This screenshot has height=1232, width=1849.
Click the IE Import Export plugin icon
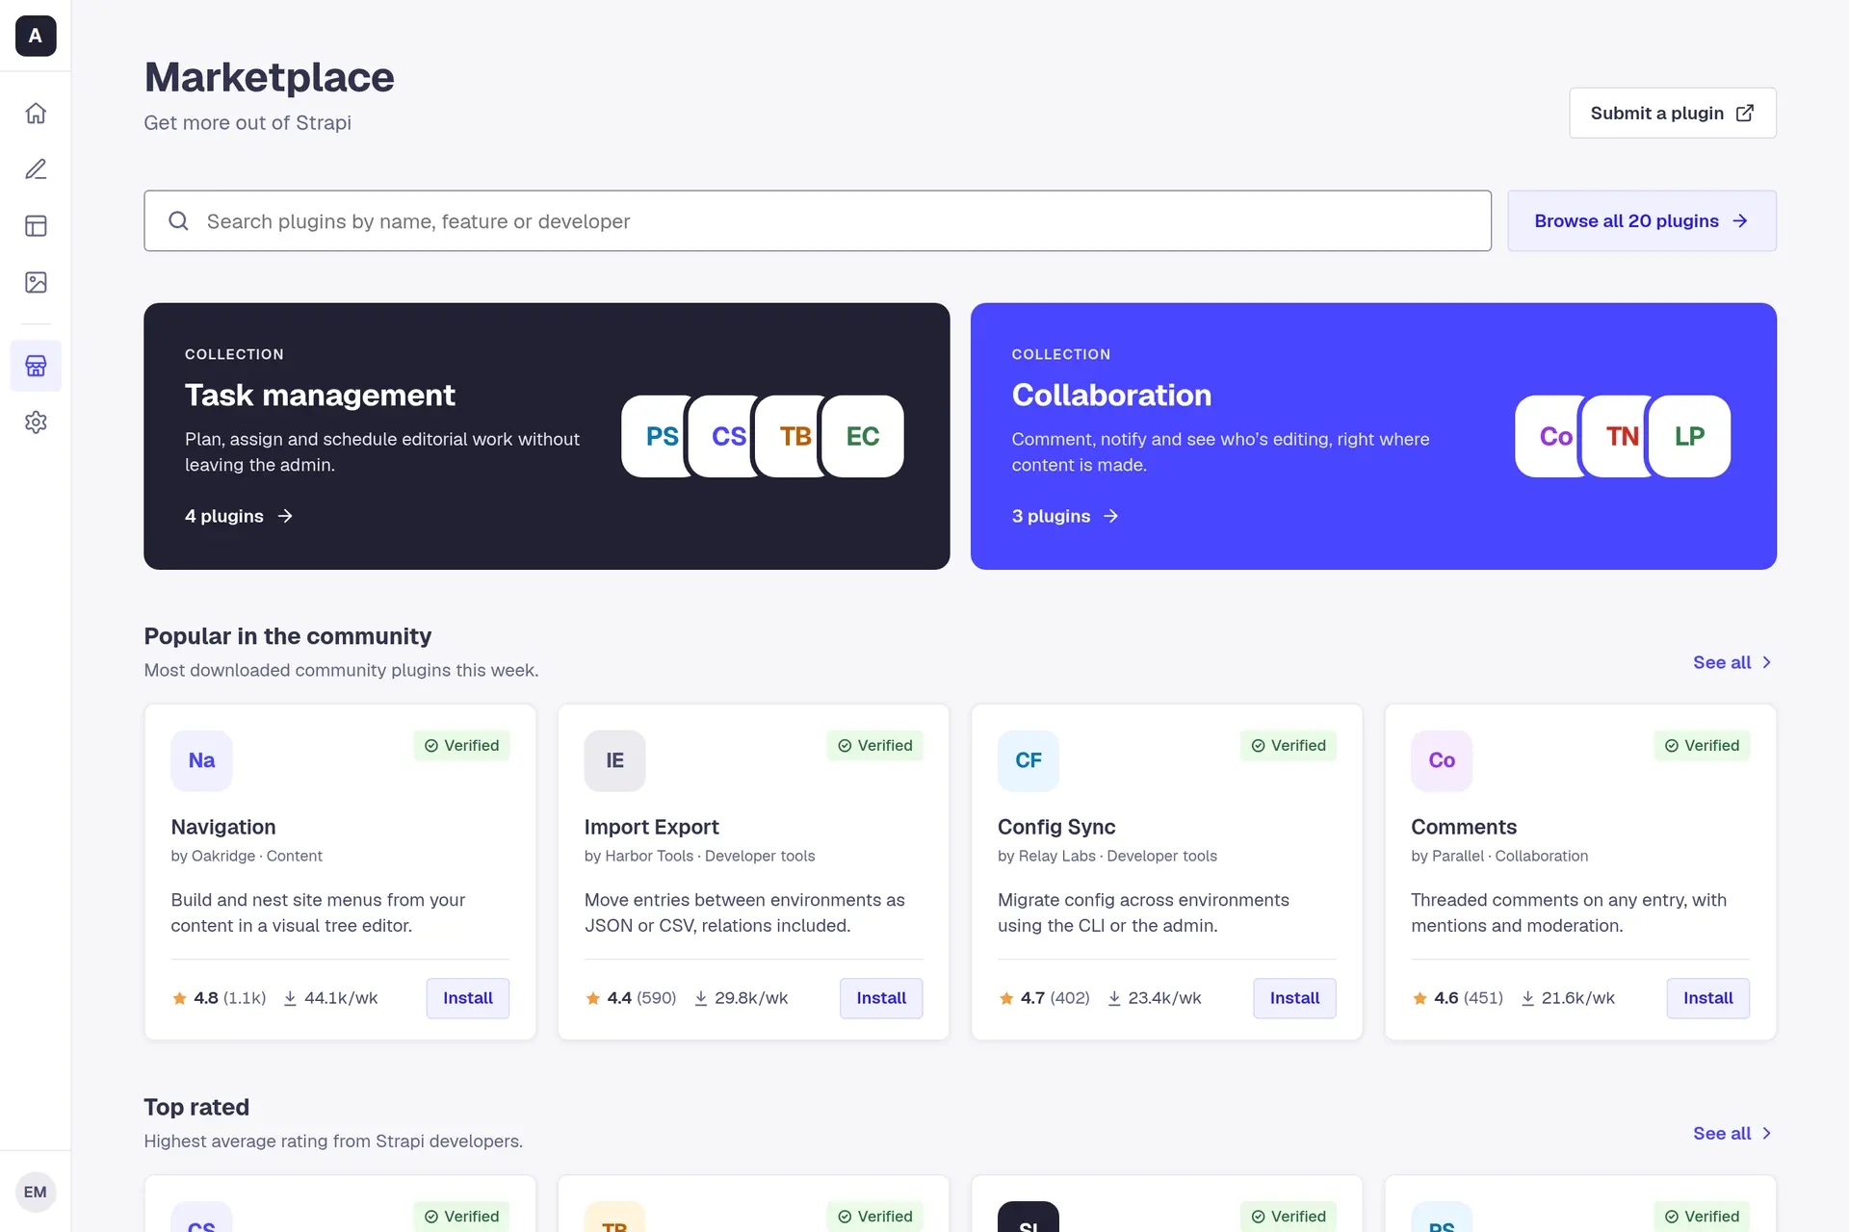point(614,760)
